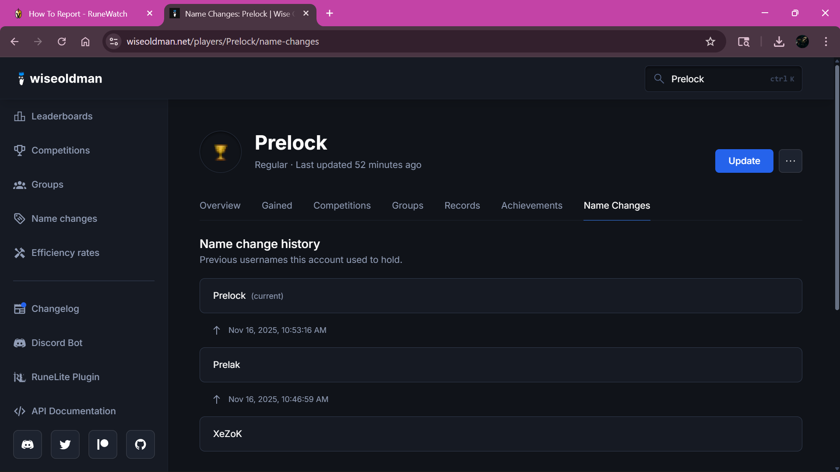Switch to the Achievements tab
The height and width of the screenshot is (472, 840).
pyautogui.click(x=531, y=205)
